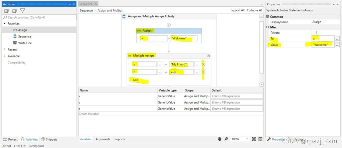
Task: Click Collapse All in designer header
Action: [254, 10]
